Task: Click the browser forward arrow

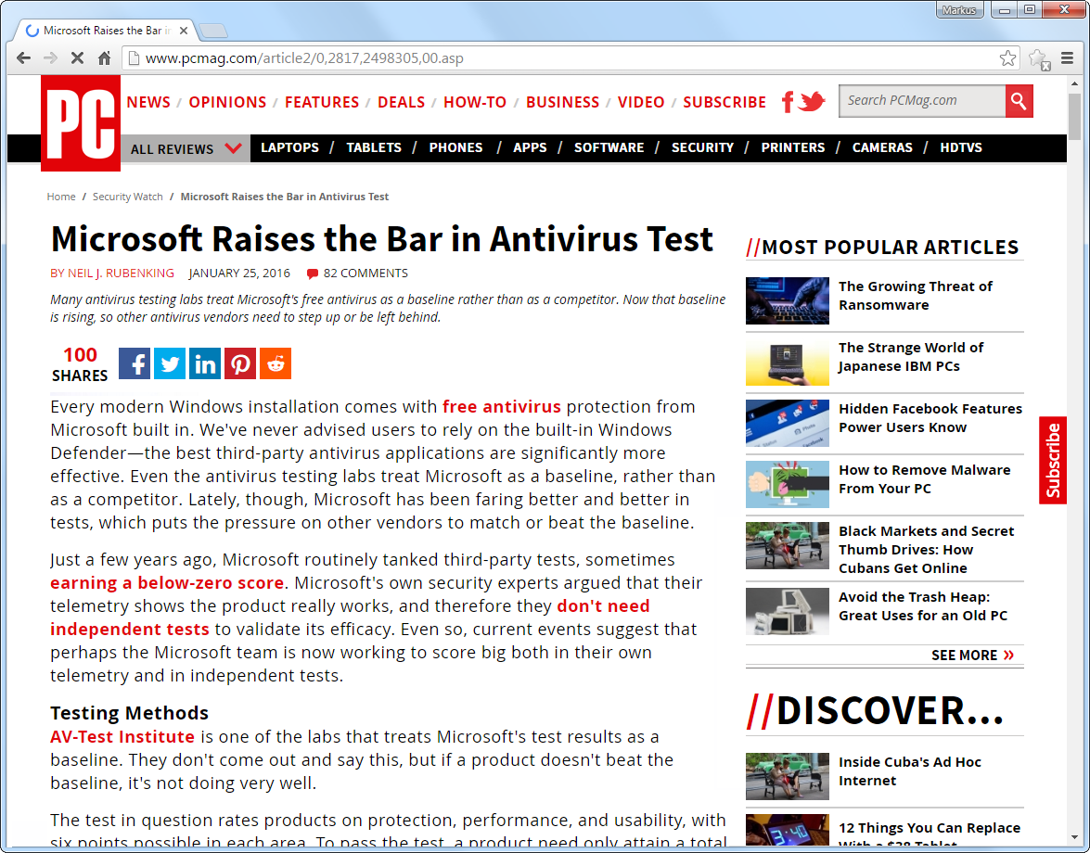Action: tap(50, 58)
